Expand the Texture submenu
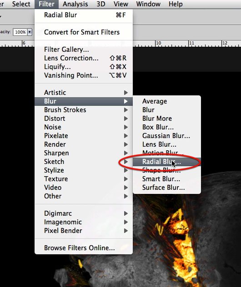 [84, 179]
